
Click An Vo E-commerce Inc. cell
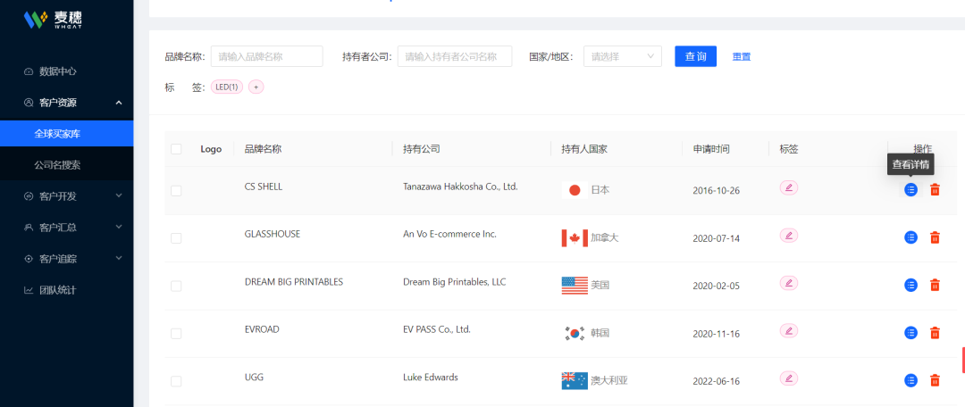click(x=449, y=234)
